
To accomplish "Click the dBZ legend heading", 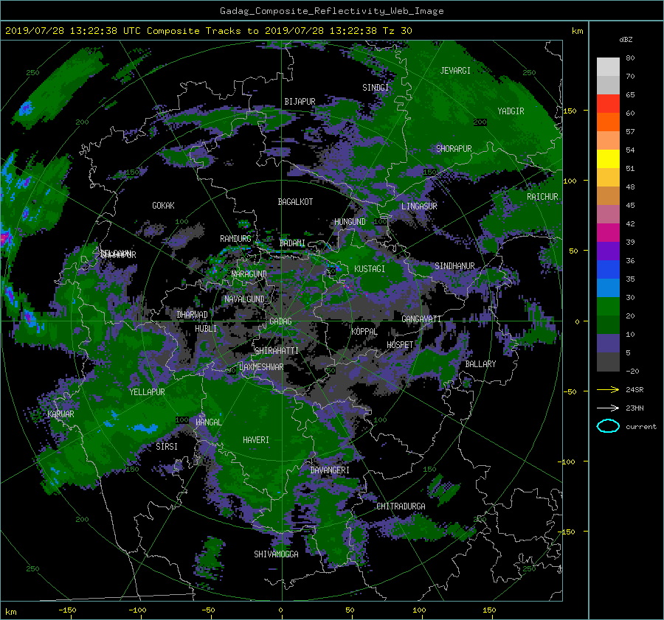I will tap(626, 40).
